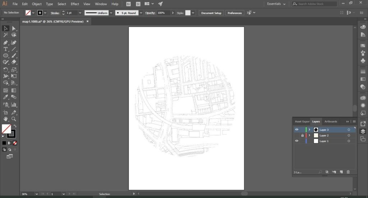Reset to default fill and stroke

(x=3, y=137)
